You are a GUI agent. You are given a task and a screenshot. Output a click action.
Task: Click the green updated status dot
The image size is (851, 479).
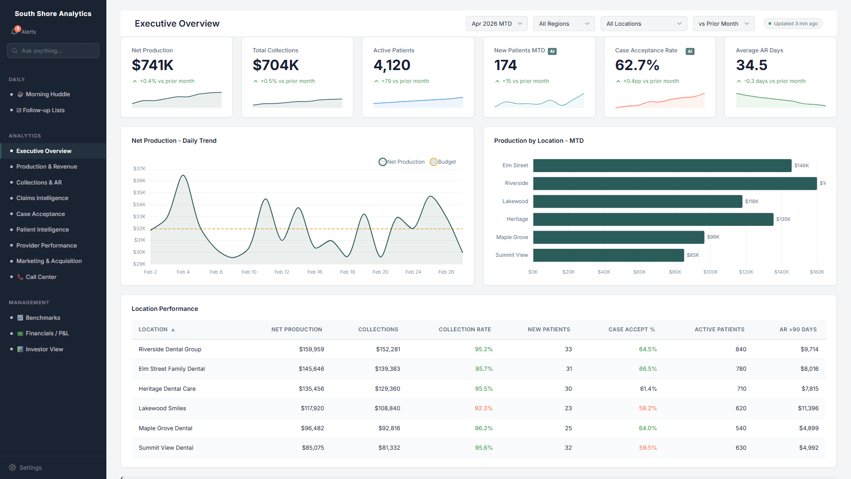770,24
